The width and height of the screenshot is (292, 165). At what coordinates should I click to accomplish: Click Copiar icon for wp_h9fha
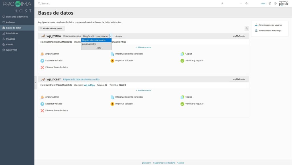click(x=182, y=54)
